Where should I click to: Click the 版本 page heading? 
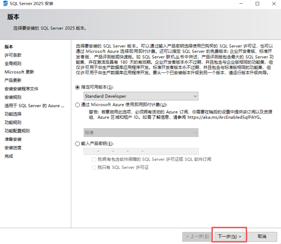pyautogui.click(x=13, y=17)
